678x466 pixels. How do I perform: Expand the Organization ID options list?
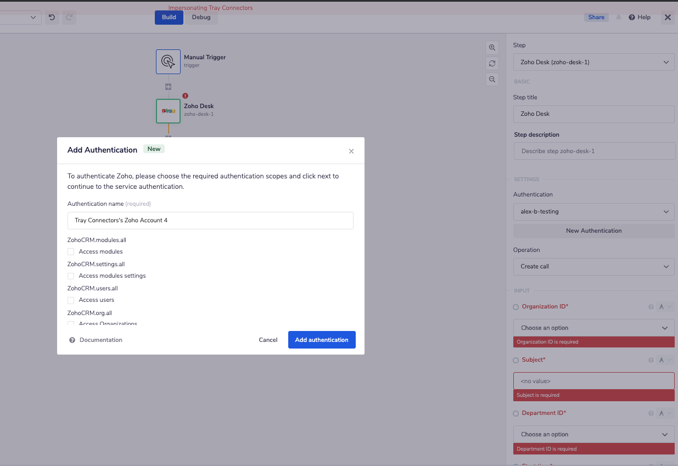(593, 327)
